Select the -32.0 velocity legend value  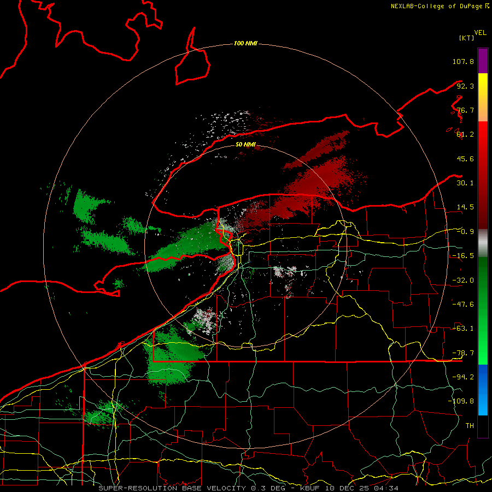click(x=463, y=280)
